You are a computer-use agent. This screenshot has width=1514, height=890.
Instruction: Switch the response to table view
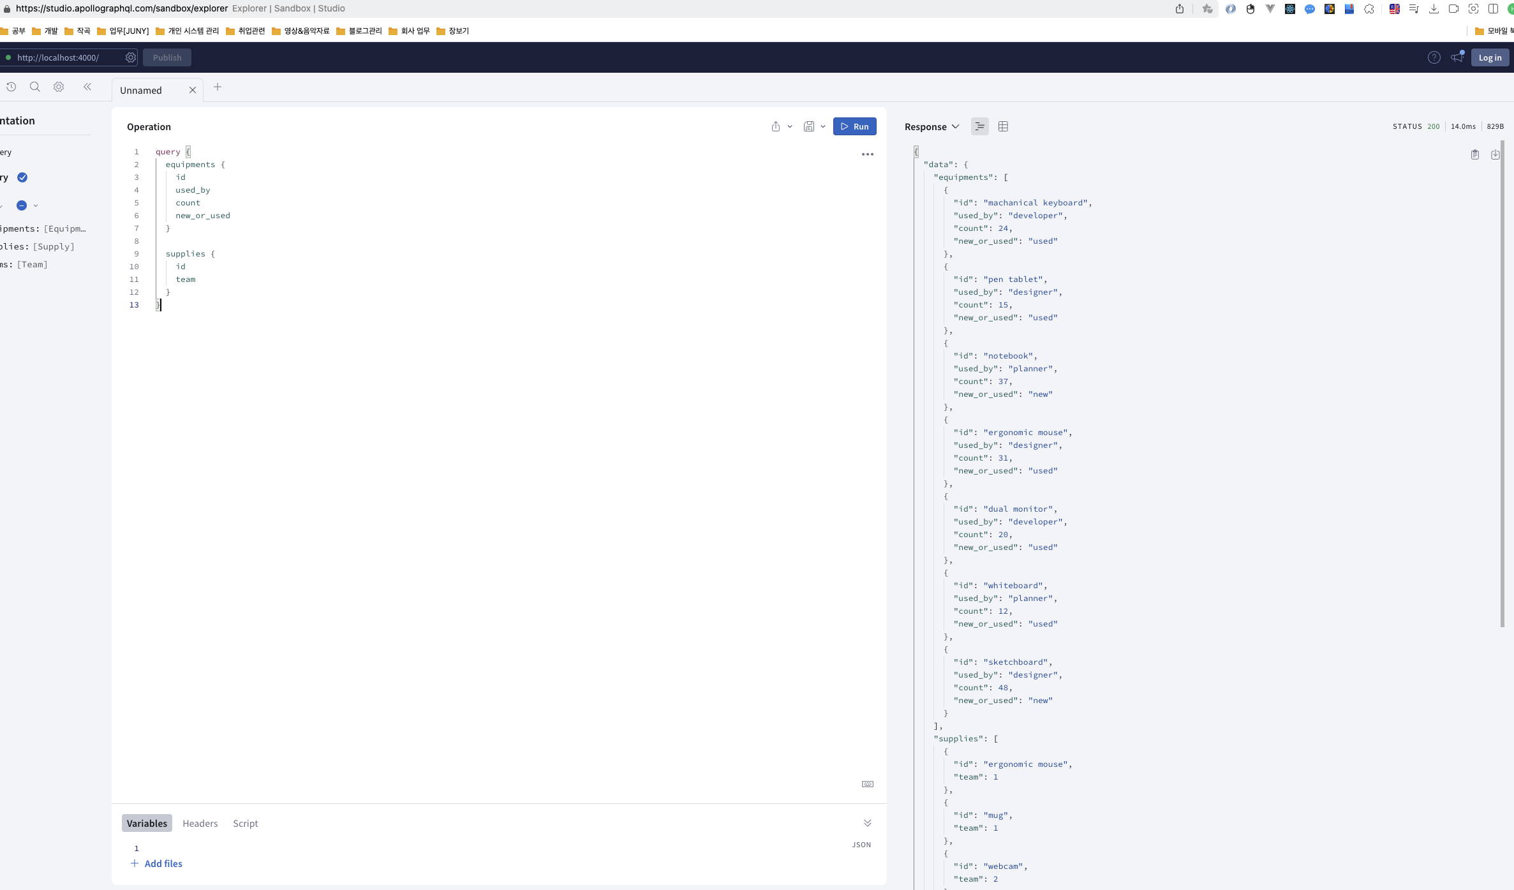pyautogui.click(x=1003, y=126)
